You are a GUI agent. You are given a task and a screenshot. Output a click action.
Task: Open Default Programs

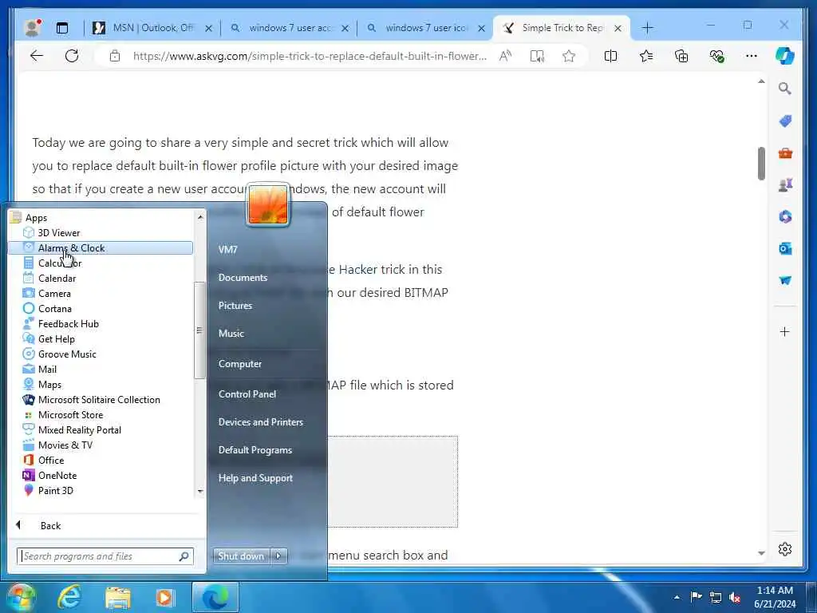pyautogui.click(x=255, y=450)
